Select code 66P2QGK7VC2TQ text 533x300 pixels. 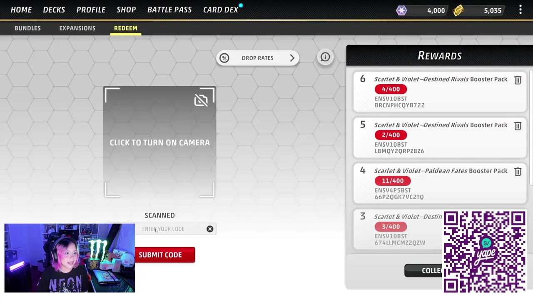(x=399, y=197)
